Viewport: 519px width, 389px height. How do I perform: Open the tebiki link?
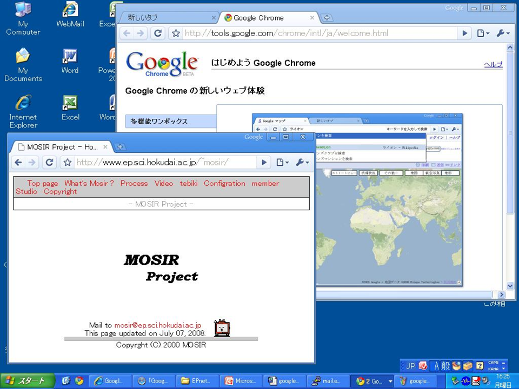(x=189, y=184)
